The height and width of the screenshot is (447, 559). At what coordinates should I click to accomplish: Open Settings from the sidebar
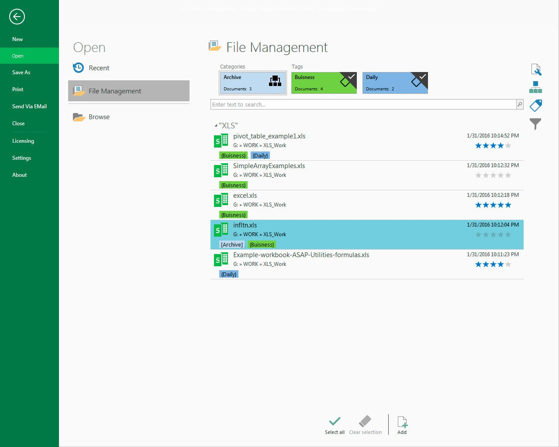tap(21, 158)
